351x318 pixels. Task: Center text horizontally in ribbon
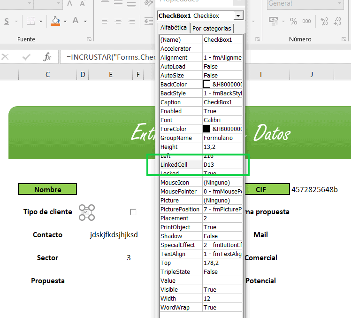[118, 21]
